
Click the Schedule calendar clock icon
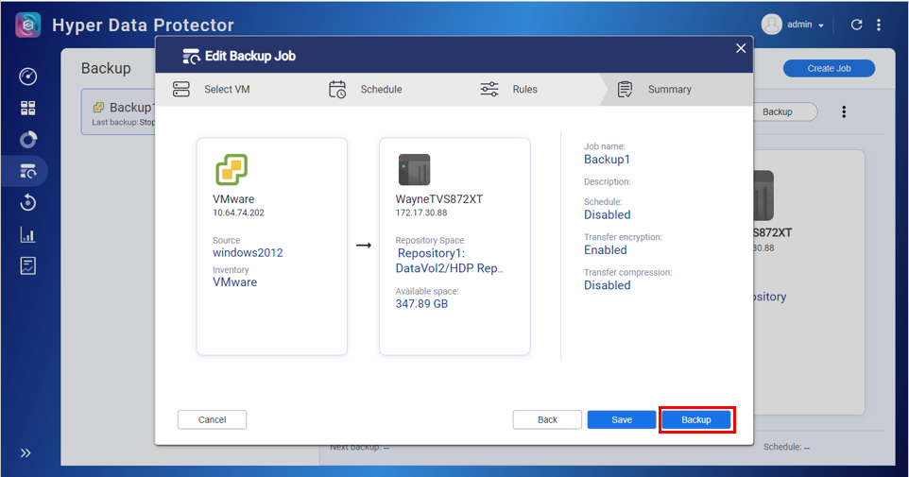337,89
